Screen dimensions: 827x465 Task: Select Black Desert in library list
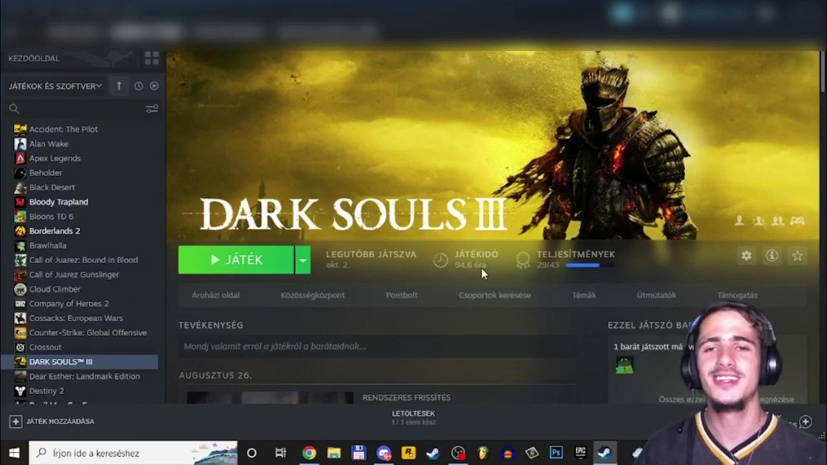tap(52, 187)
